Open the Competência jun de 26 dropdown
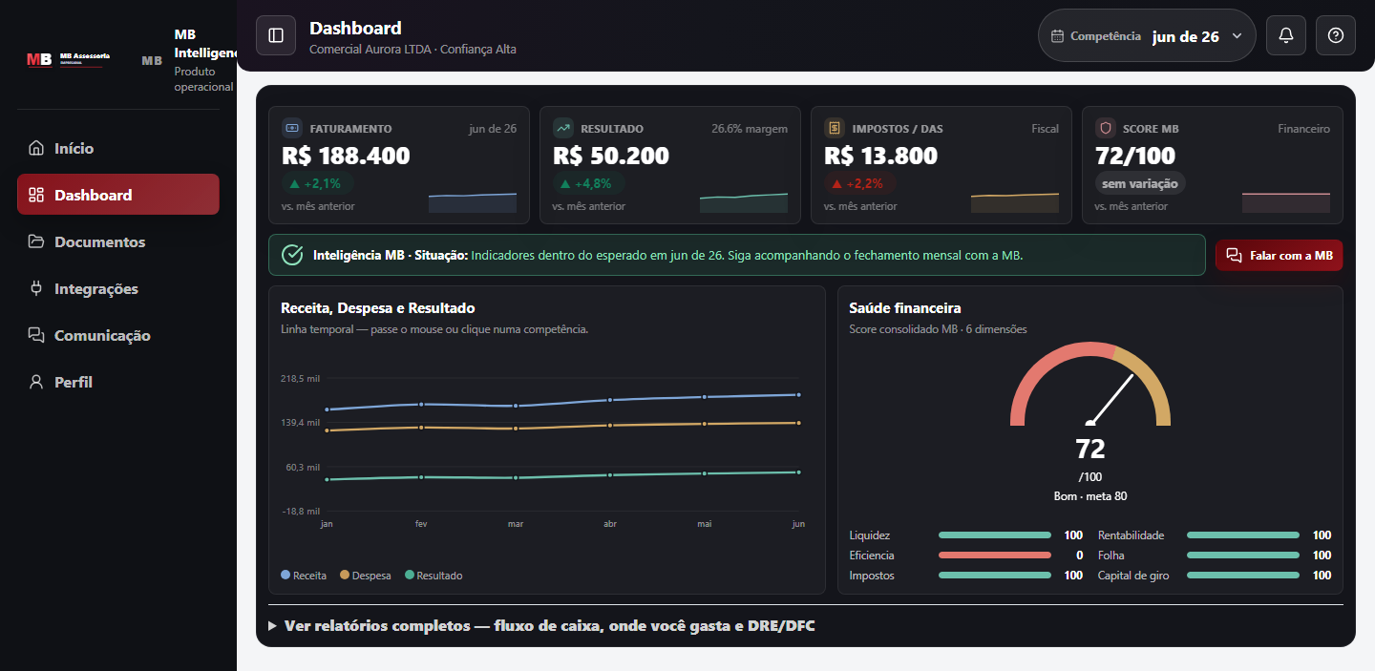The width and height of the screenshot is (1375, 671). [x=1147, y=35]
